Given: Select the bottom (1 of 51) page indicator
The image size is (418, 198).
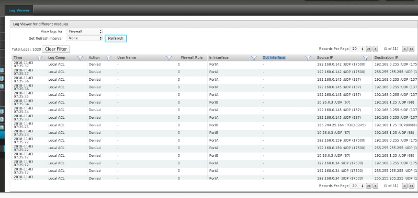Looking at the screenshot, I should [x=391, y=186].
